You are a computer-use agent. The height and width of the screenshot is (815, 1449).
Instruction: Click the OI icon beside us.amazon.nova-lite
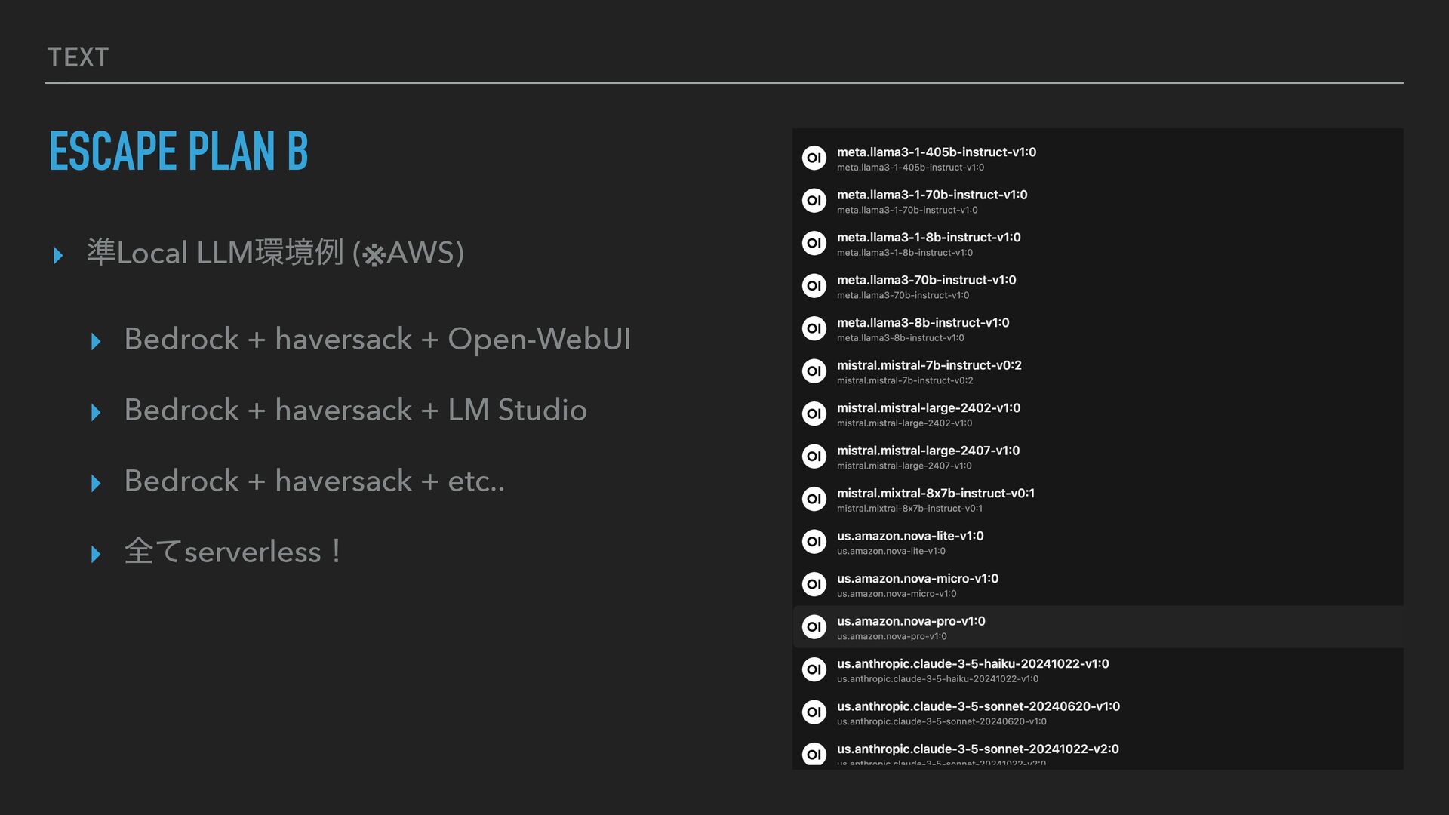[814, 542]
